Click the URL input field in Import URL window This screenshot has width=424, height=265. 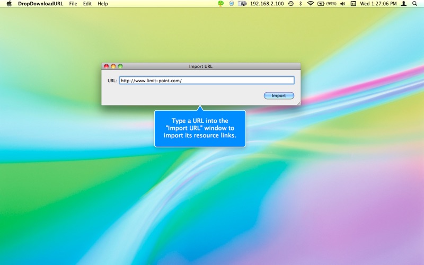click(207, 81)
